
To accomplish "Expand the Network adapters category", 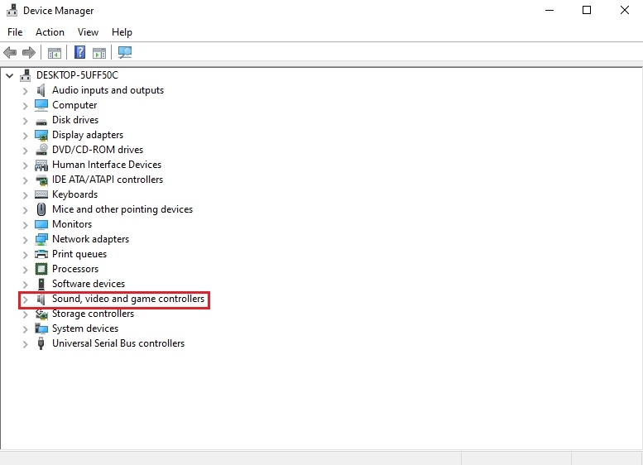I will [26, 239].
